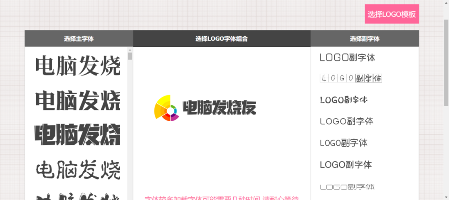
Task: Select the 选择主字体 header
Action: click(79, 39)
